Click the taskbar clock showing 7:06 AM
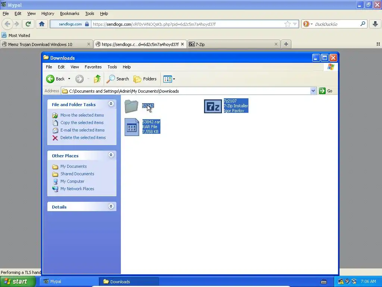This screenshot has height=287, width=382. click(368, 282)
